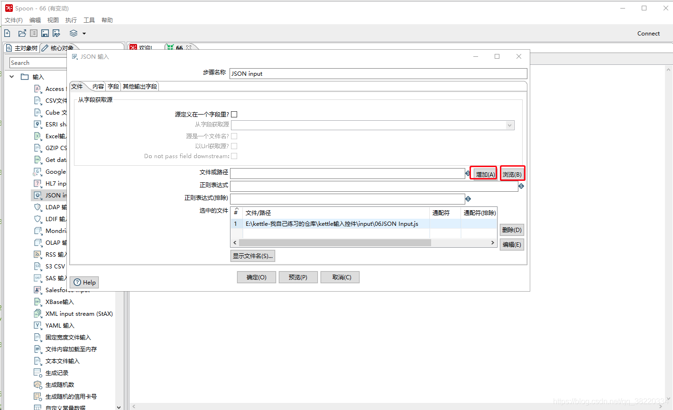
Task: Click the 增加(A) button
Action: coord(485,174)
